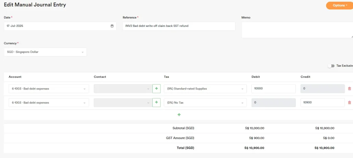Open the Currency SGD dropdown
353x158 pixels.
(x=45, y=52)
